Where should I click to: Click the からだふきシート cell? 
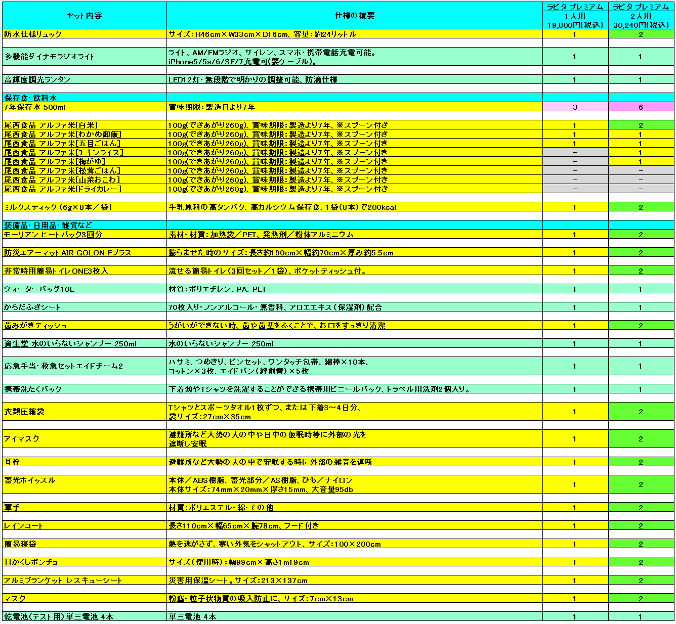[x=85, y=307]
